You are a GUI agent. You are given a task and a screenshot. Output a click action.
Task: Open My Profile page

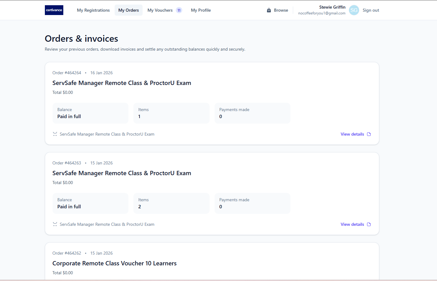pyautogui.click(x=201, y=10)
